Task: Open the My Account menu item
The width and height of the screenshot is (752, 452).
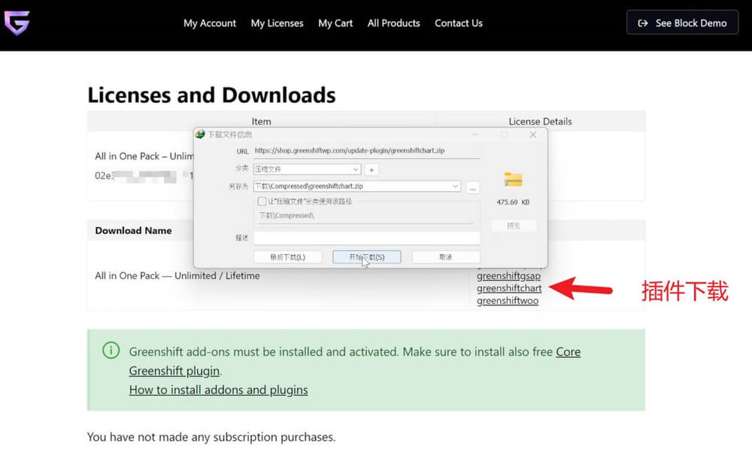Action: (x=210, y=23)
